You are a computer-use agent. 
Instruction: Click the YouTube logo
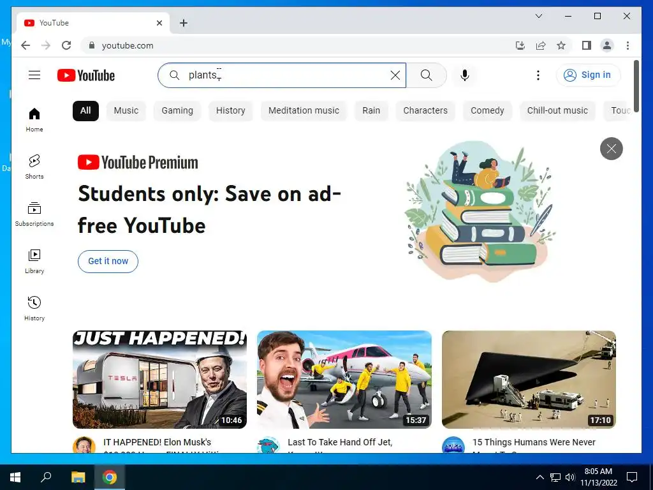(x=86, y=75)
